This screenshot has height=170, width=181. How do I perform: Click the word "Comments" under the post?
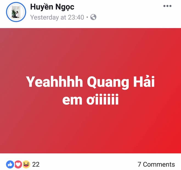point(159,164)
